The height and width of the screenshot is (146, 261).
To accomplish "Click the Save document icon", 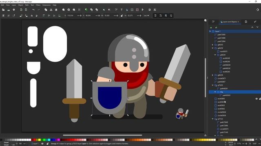I will tap(9, 10).
